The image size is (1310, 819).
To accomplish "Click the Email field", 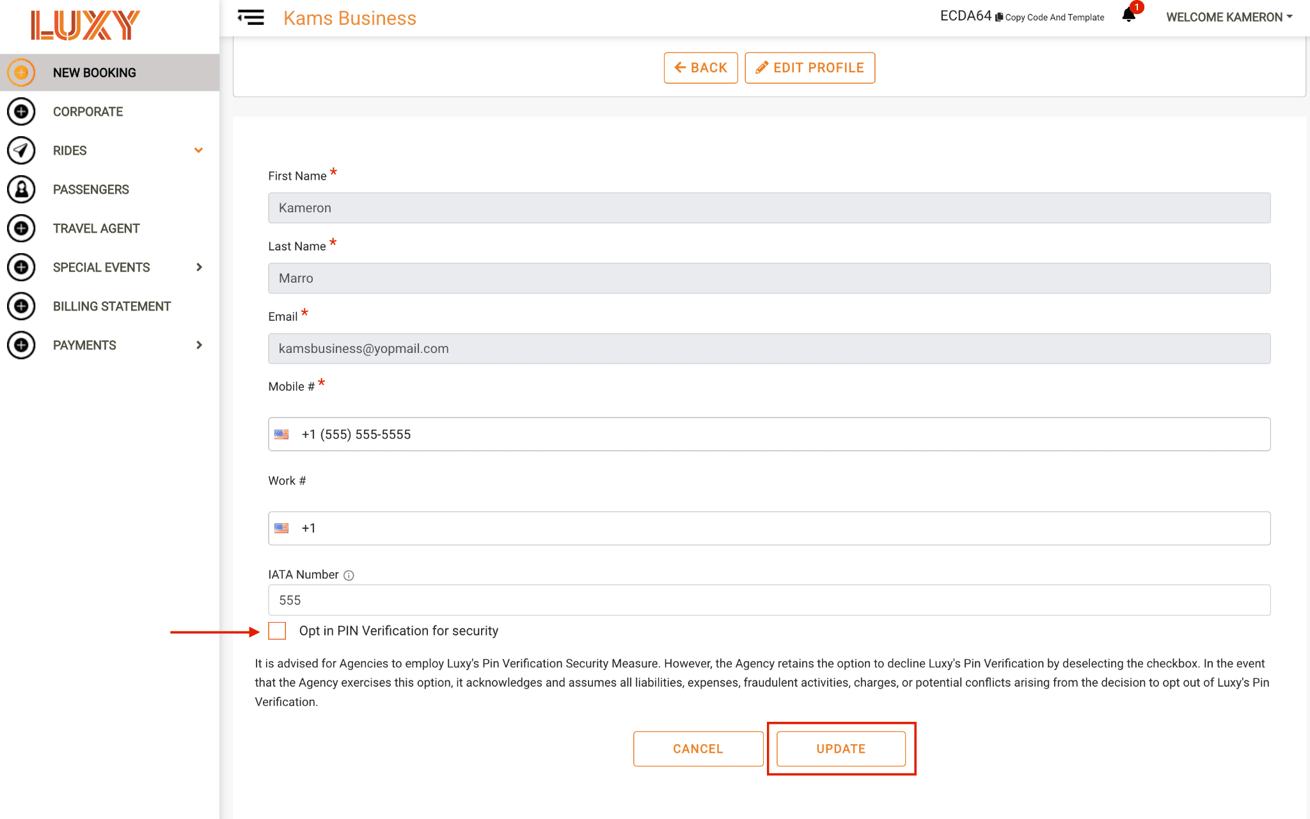I will 769,348.
